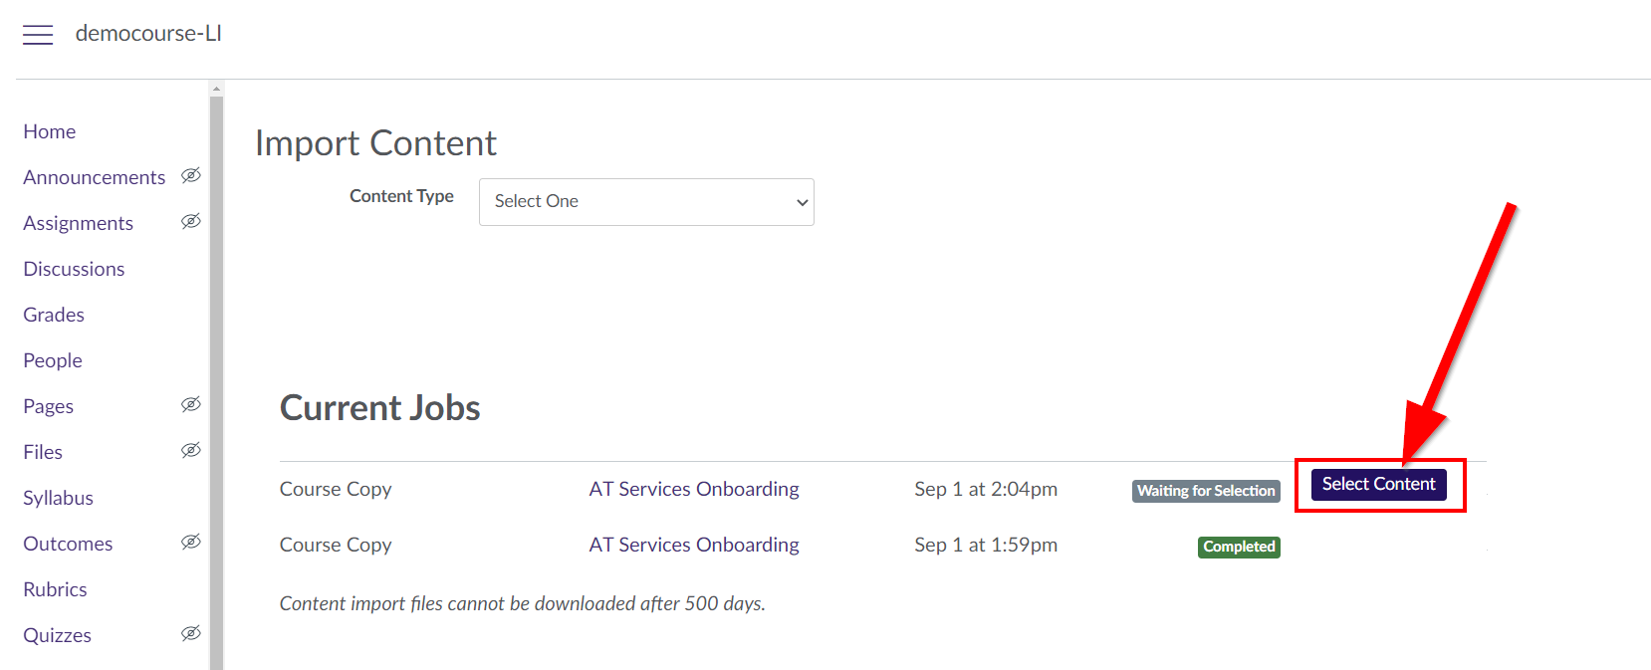This screenshot has width=1651, height=670.
Task: Open Rubrics in the sidebar
Action: click(x=56, y=589)
